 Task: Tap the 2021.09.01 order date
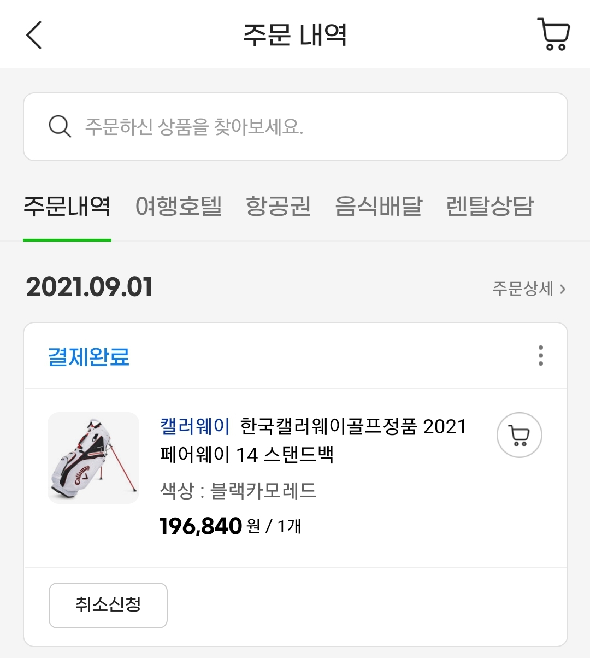[x=90, y=287]
